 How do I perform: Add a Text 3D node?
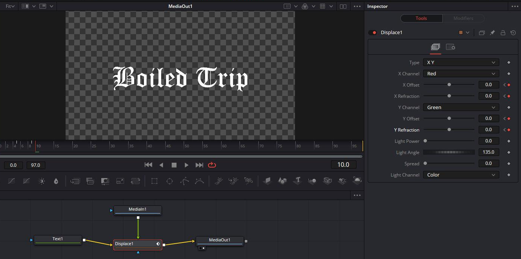pos(298,181)
